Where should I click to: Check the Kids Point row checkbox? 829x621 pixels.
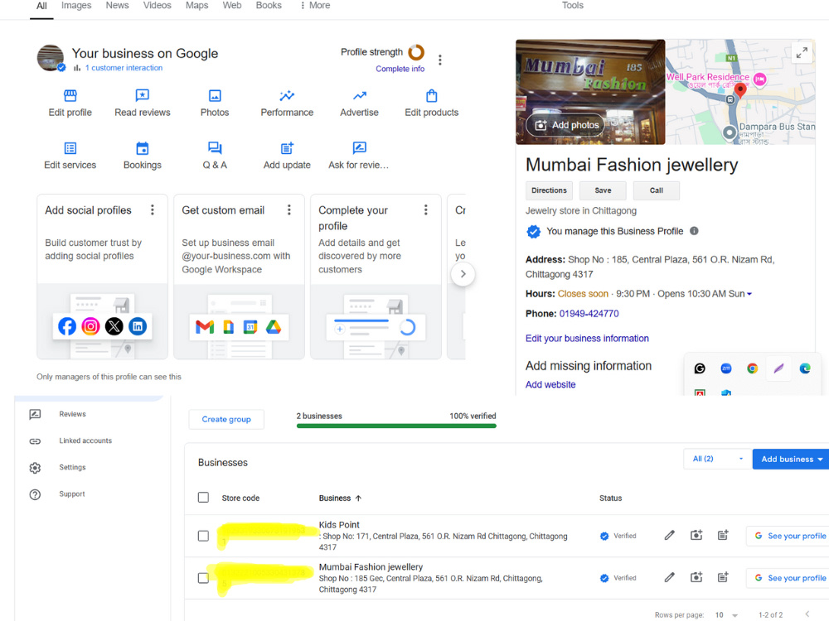point(203,536)
